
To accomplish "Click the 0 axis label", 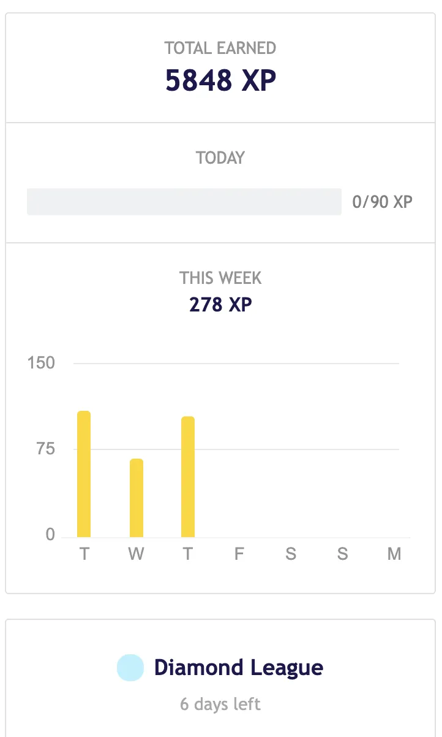I will click(x=50, y=535).
